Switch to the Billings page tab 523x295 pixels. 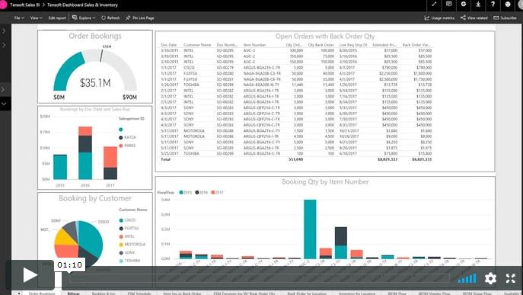pos(73,293)
